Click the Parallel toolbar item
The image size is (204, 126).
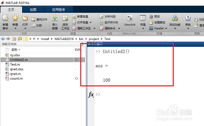click(156, 28)
